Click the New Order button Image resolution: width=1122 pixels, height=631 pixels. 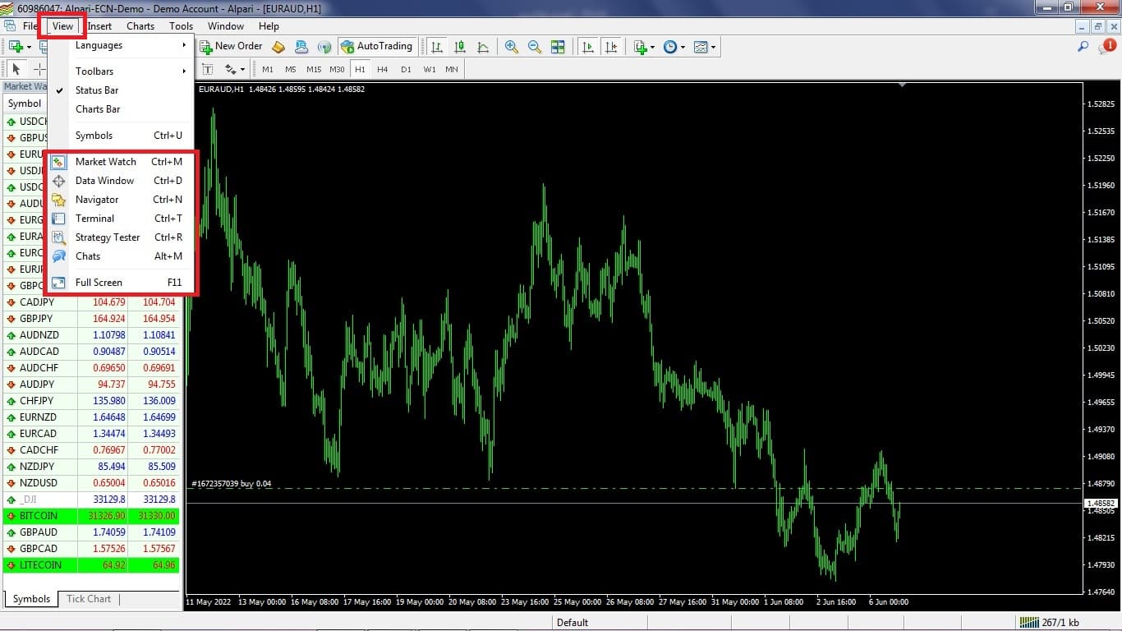click(231, 47)
